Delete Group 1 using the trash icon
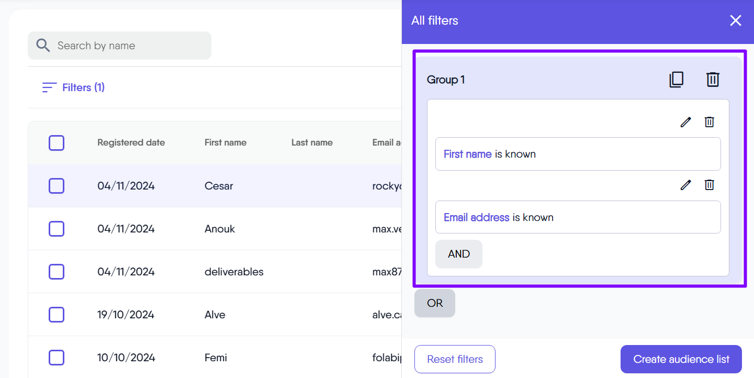Viewport: 754px width, 378px height. [x=713, y=80]
